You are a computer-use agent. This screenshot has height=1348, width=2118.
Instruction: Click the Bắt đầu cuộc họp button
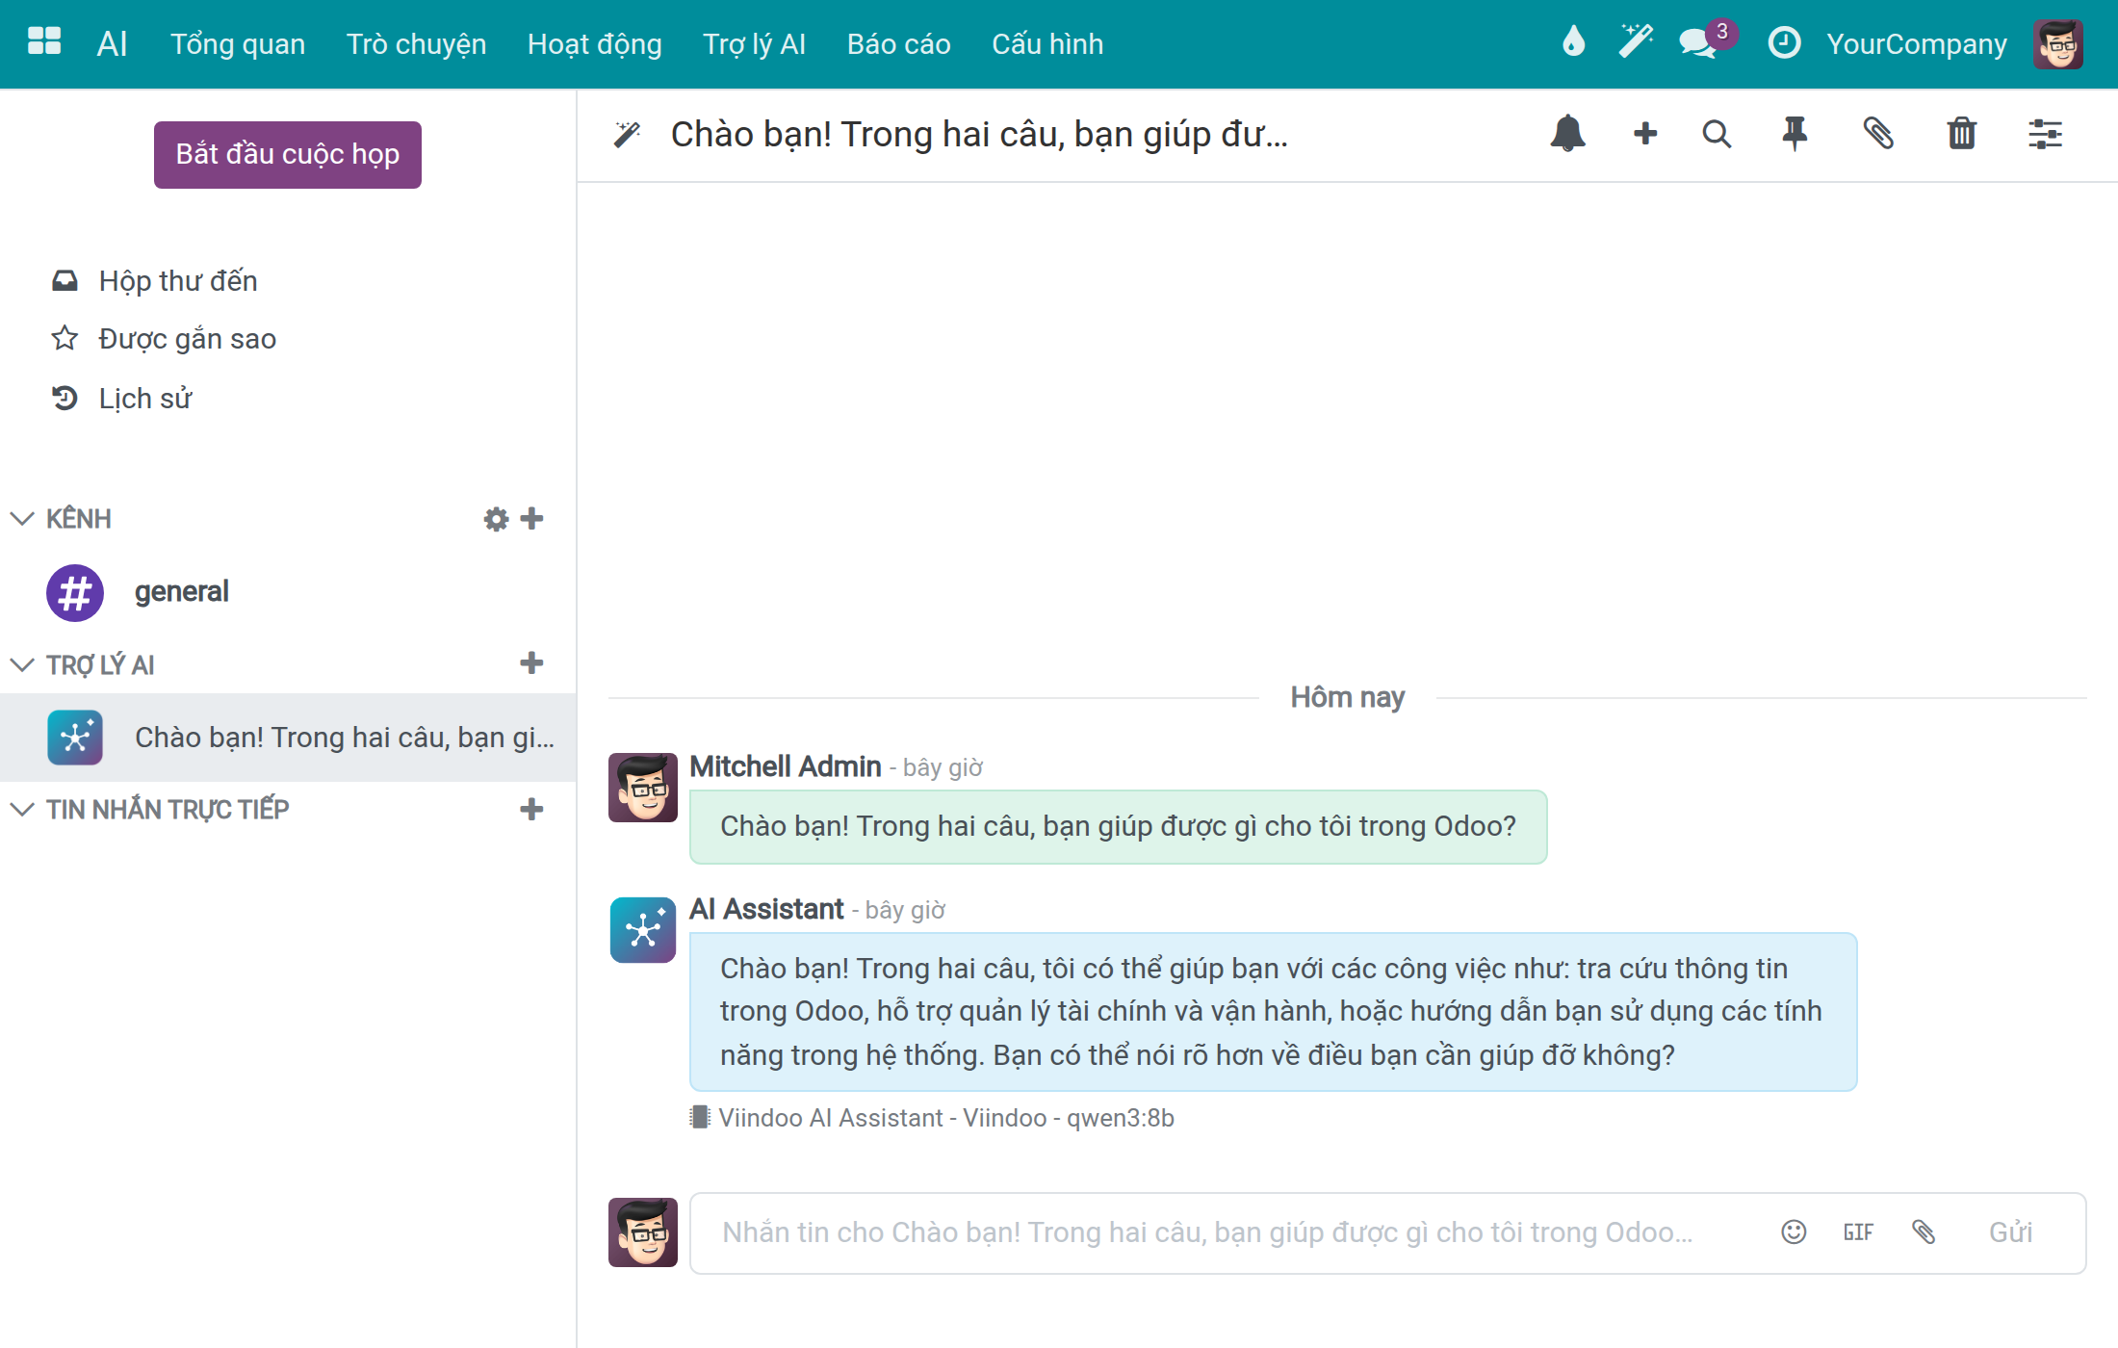click(288, 155)
